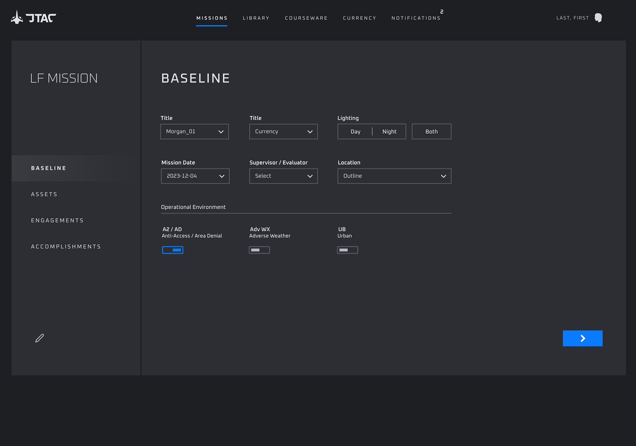Expand the Location Outline dropdown
This screenshot has width=636, height=446.
[x=394, y=176]
